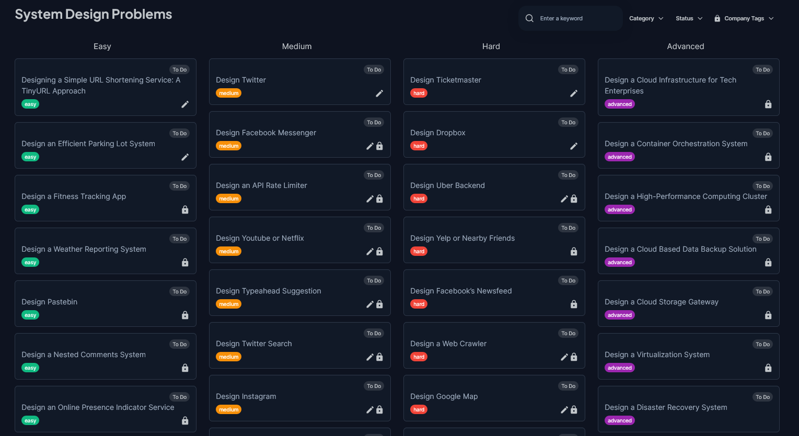Click the pencil icon on Design Twitter card
799x436 pixels.
coord(379,93)
